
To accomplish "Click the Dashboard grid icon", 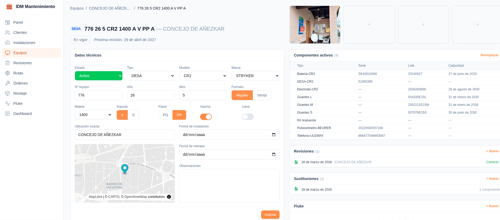I will click(7, 114).
